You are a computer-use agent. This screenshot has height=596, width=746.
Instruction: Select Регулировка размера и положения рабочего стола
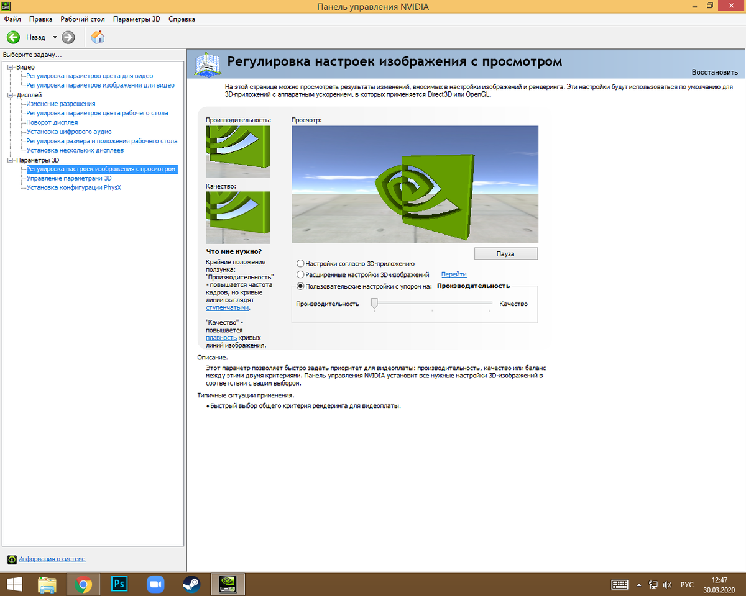[102, 141]
